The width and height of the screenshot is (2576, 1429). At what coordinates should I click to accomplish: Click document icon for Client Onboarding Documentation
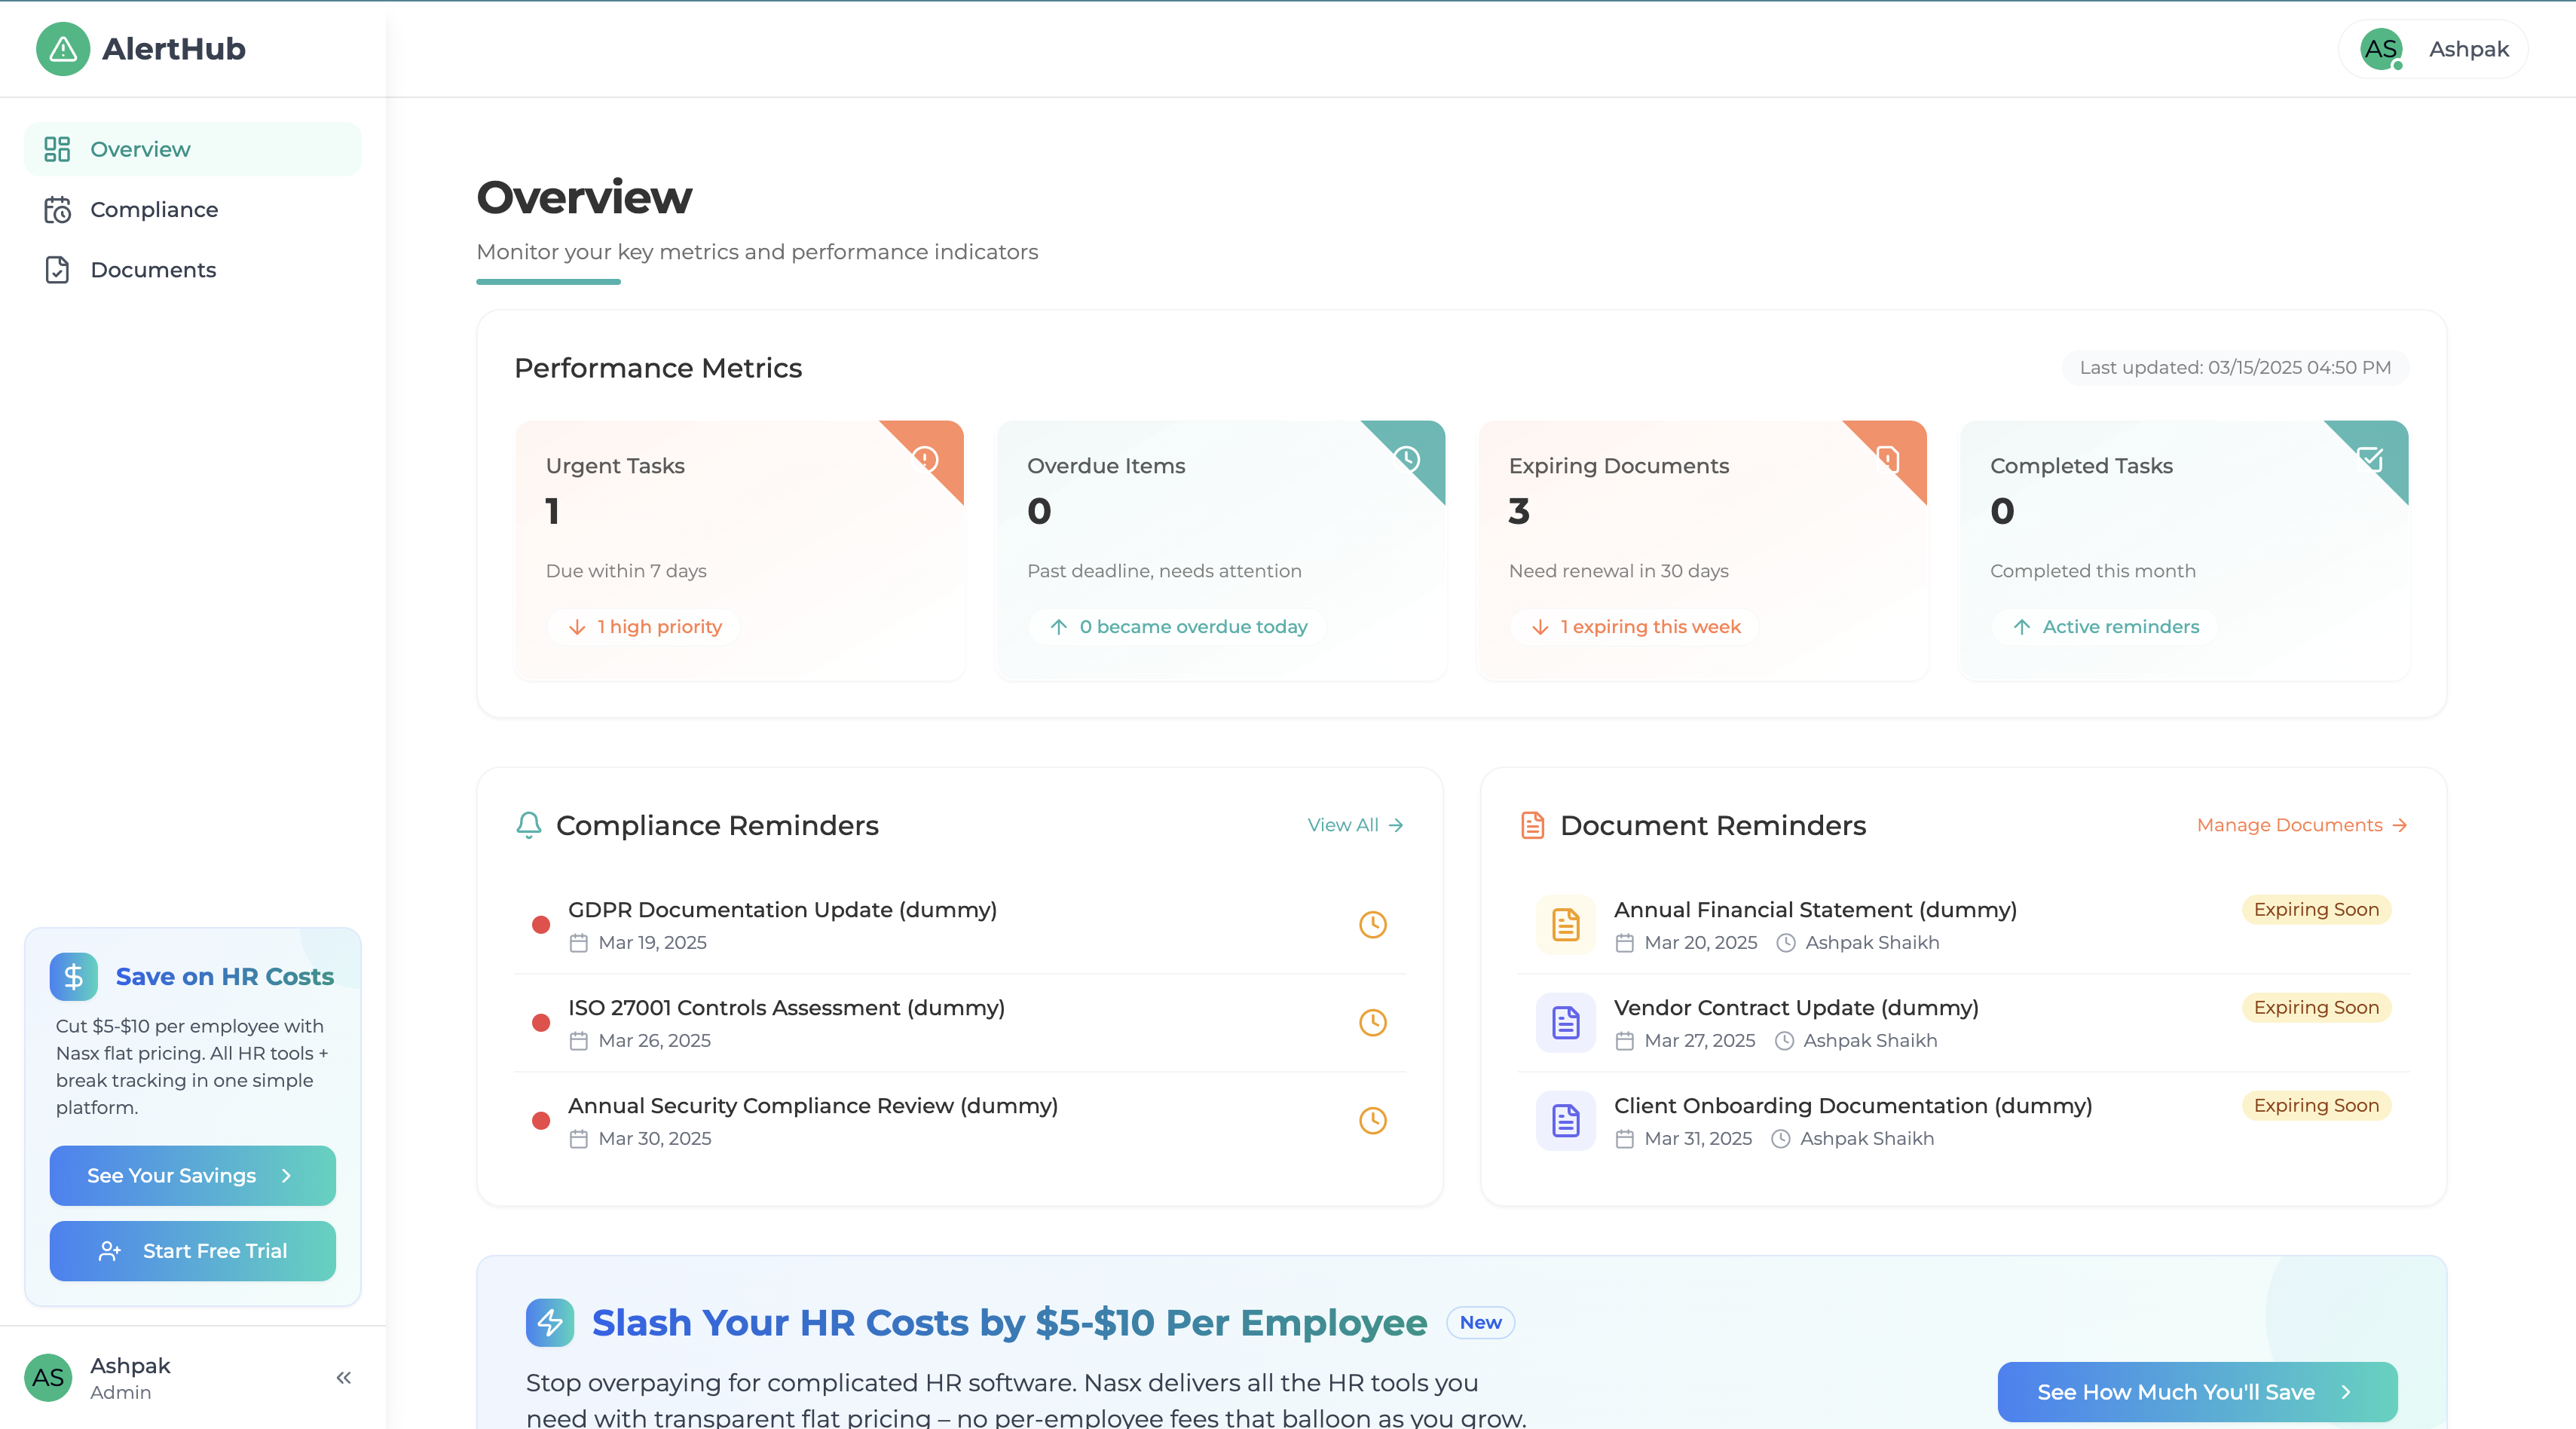[1566, 1121]
